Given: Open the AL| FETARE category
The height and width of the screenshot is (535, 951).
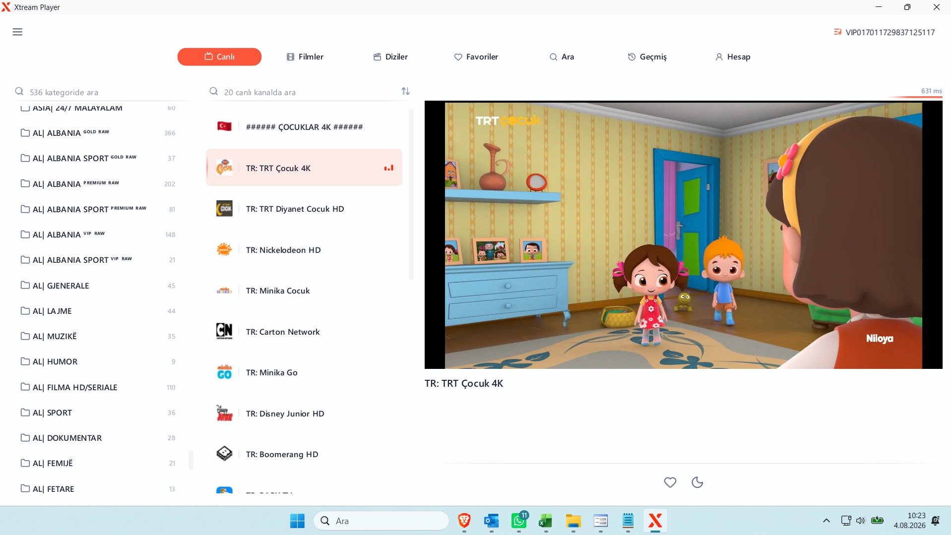Looking at the screenshot, I should 98,489.
